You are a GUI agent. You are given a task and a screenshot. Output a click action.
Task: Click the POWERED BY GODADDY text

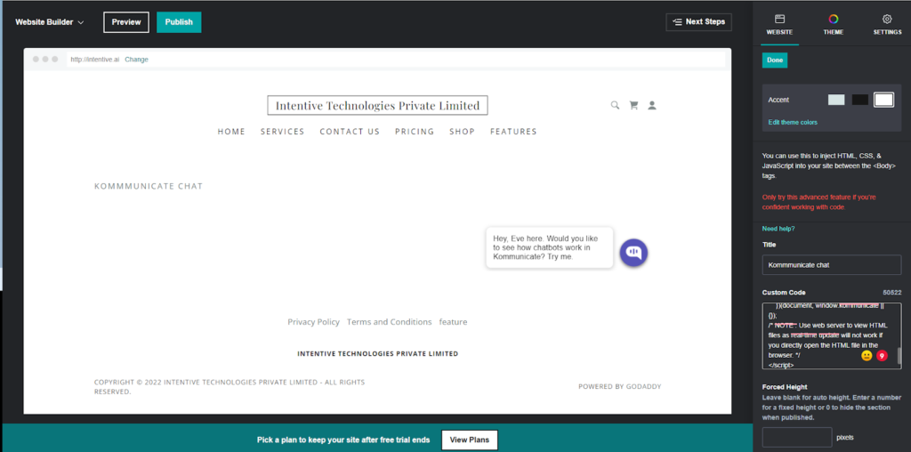point(620,386)
